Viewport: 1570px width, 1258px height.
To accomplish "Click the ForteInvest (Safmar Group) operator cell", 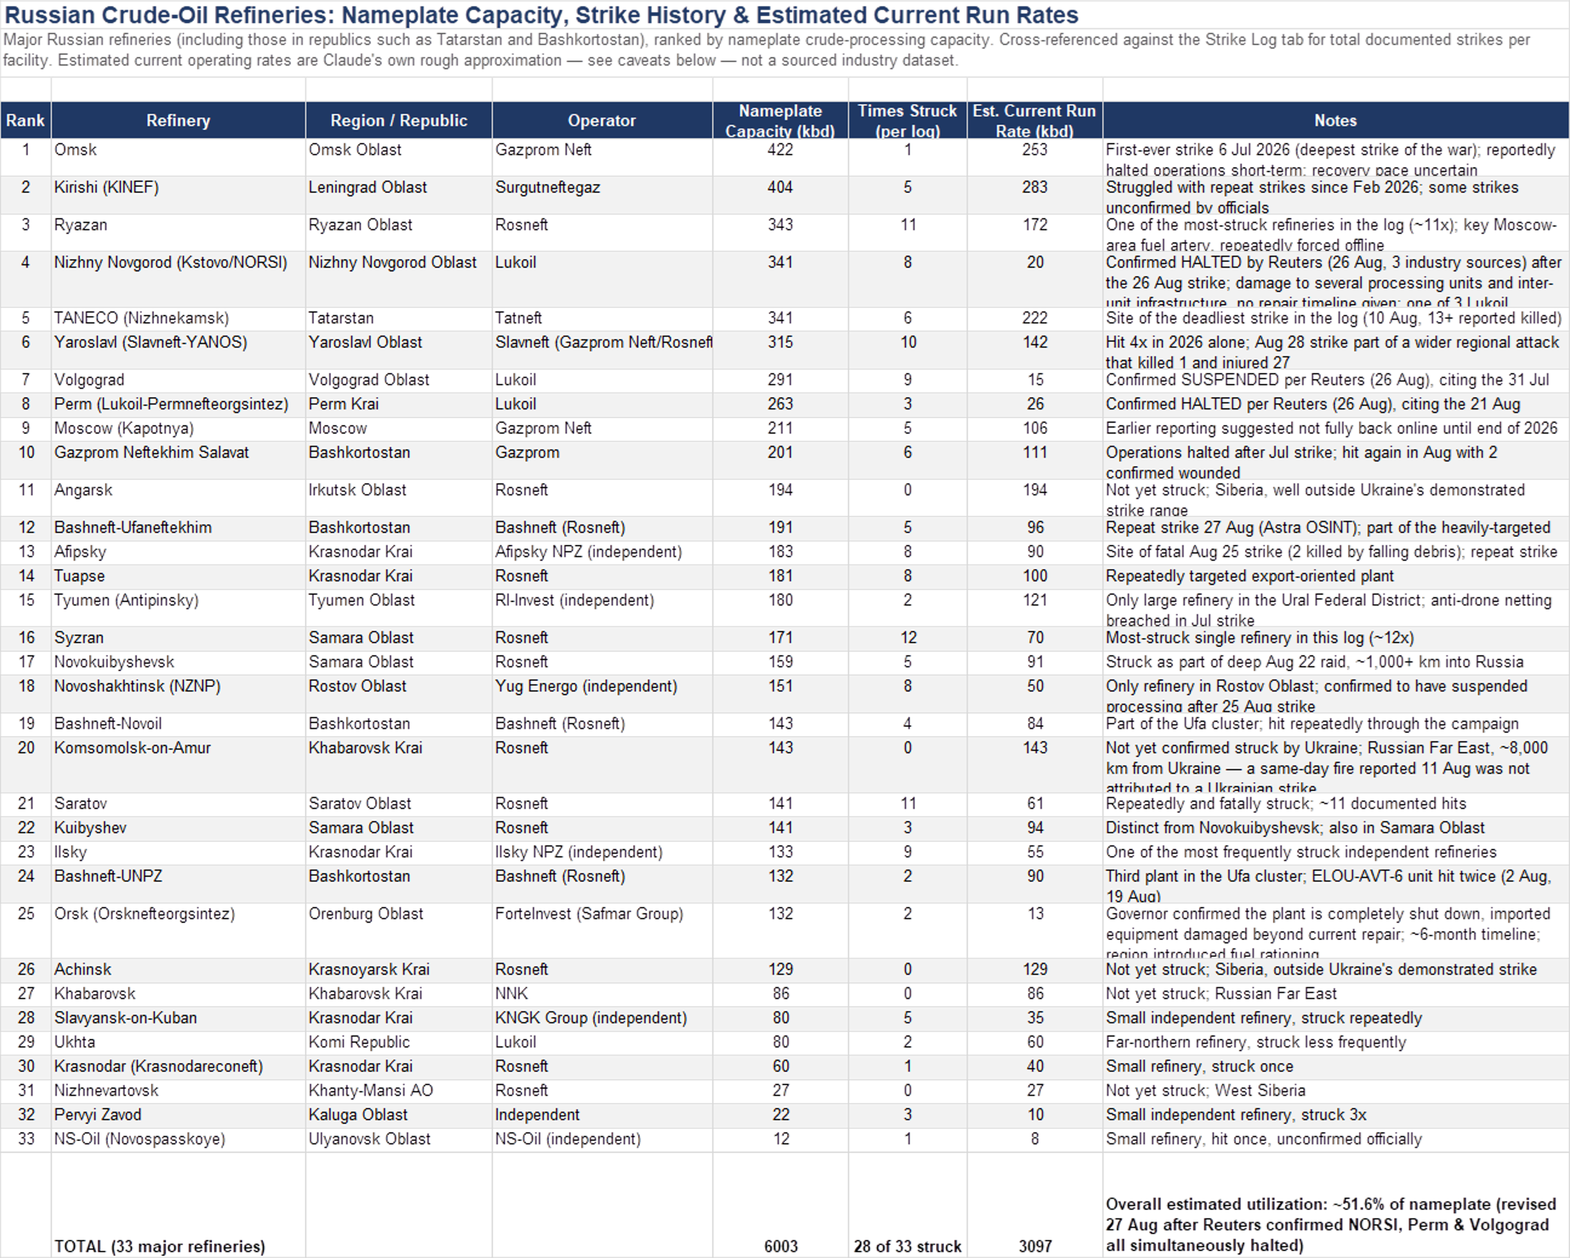I will point(602,931).
